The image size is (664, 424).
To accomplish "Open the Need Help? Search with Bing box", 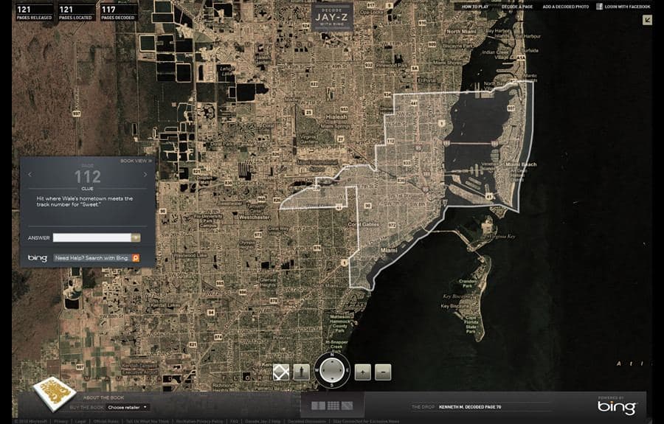I will [92, 257].
